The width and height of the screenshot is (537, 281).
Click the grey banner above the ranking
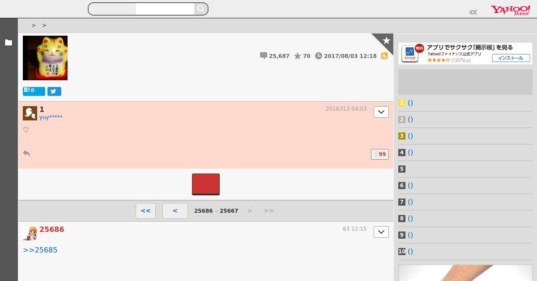tap(465, 82)
